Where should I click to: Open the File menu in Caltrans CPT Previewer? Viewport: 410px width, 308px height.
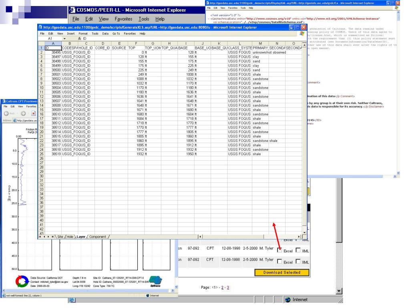coord(6,107)
